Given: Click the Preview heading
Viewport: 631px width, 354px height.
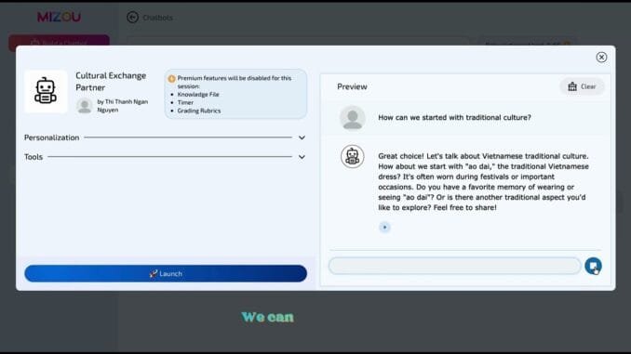Looking at the screenshot, I should coord(352,86).
